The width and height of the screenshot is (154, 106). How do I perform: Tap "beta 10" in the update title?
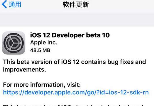click(98, 35)
